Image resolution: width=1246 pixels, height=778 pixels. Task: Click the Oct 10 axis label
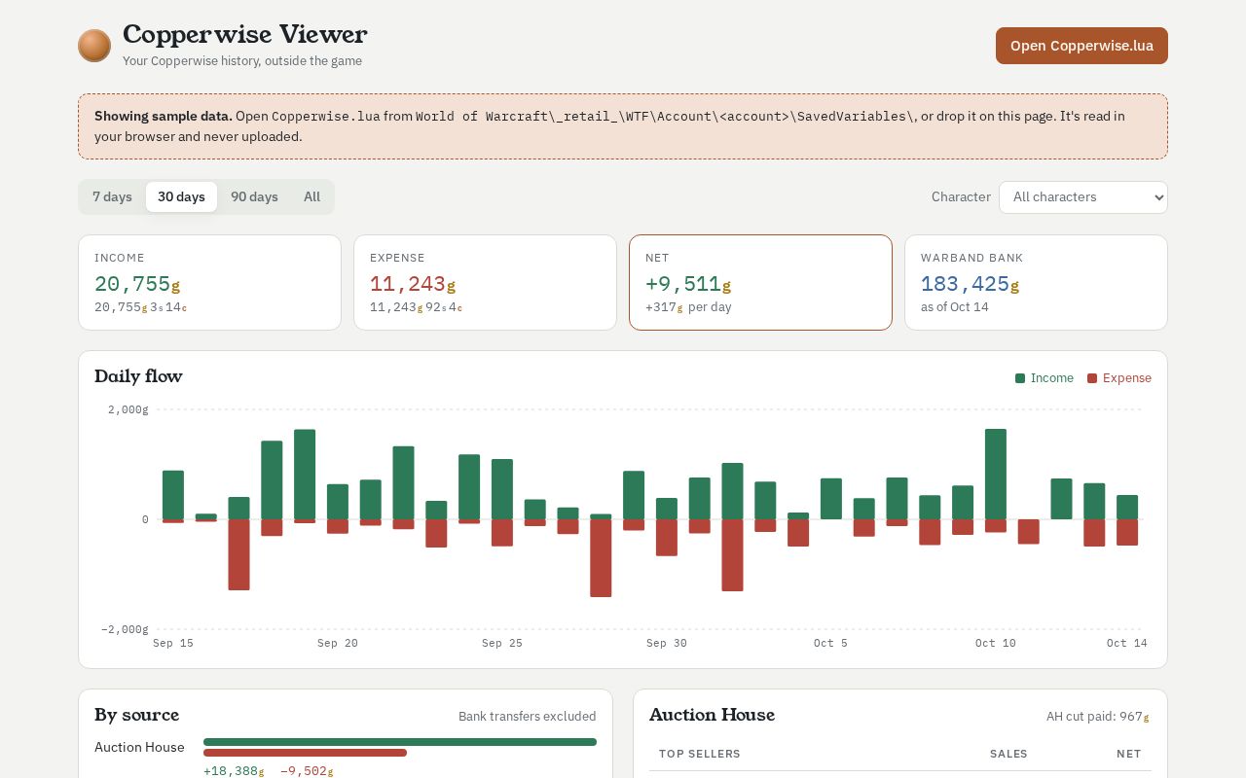click(996, 643)
